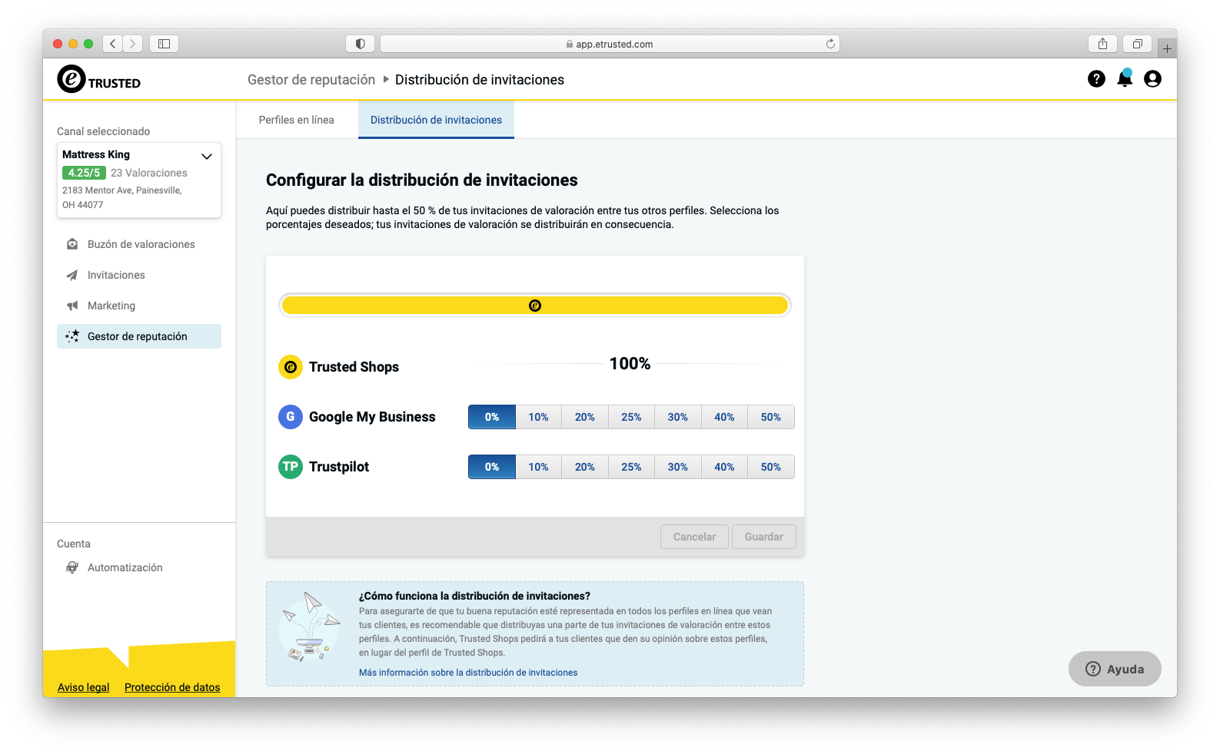Click the Marketing megaphone icon

72,306
